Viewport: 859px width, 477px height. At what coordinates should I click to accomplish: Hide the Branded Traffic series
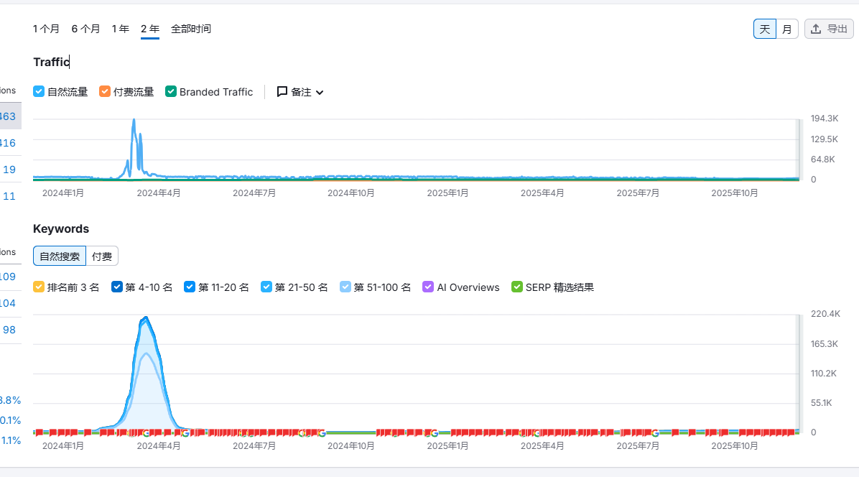171,92
